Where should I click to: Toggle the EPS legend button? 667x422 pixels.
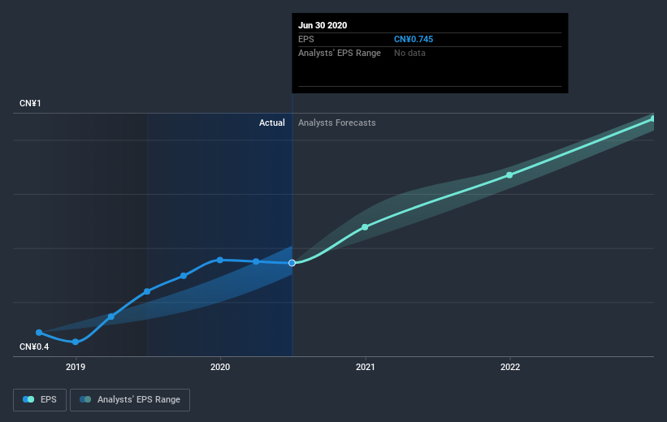[x=40, y=399]
